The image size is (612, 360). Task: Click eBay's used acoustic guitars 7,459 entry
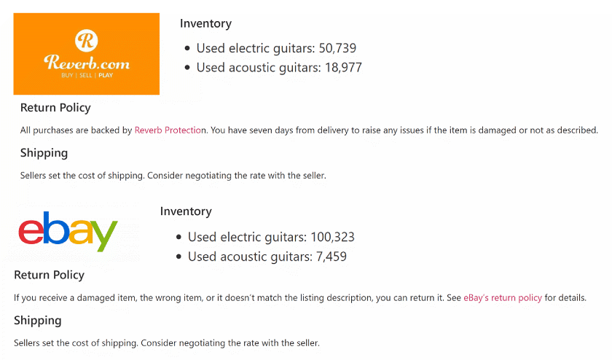[267, 257]
